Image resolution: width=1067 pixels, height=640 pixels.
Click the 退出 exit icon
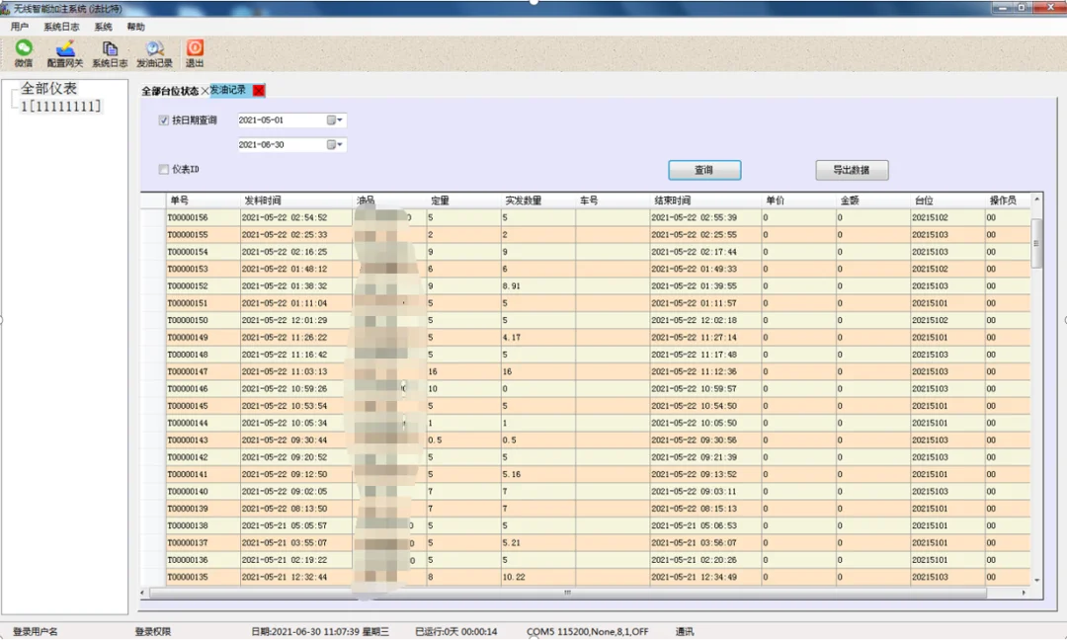(195, 53)
